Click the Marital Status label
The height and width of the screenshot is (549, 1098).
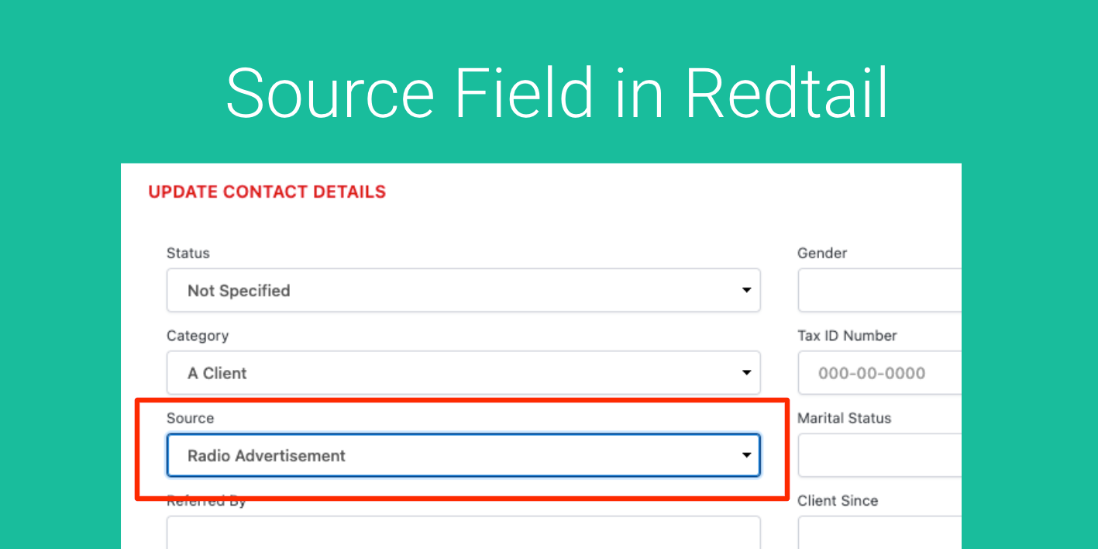[845, 418]
